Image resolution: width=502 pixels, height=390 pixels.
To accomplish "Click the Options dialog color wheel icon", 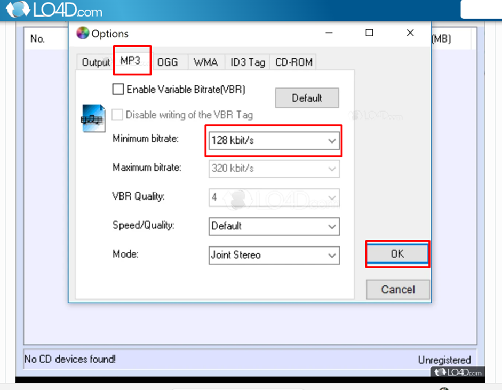I will pos(83,33).
